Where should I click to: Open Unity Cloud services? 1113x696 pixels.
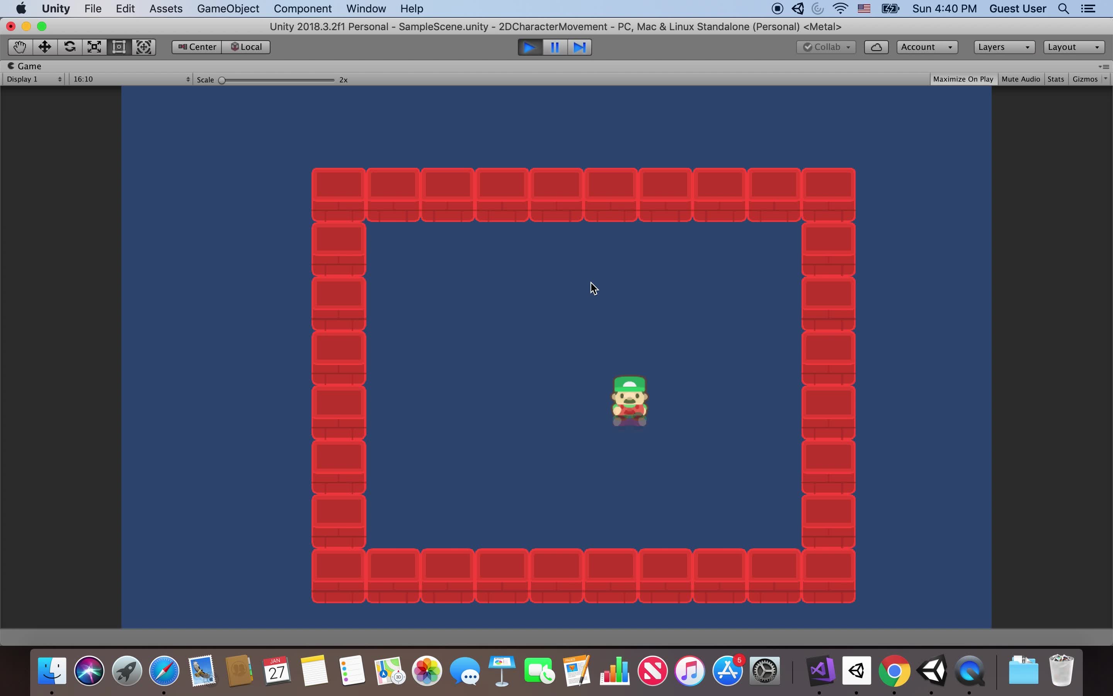[x=875, y=46]
